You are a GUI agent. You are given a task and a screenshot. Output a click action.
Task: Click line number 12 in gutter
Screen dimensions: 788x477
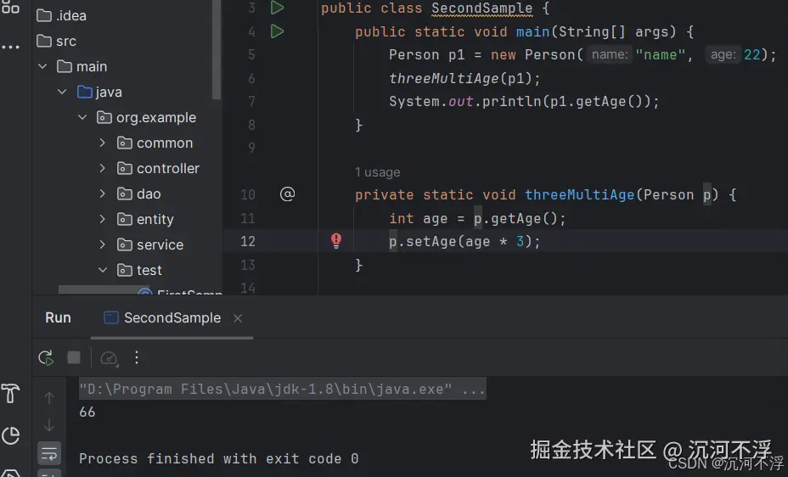point(248,242)
